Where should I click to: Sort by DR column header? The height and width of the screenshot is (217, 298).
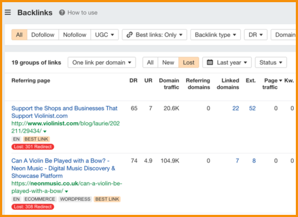pos(133,80)
